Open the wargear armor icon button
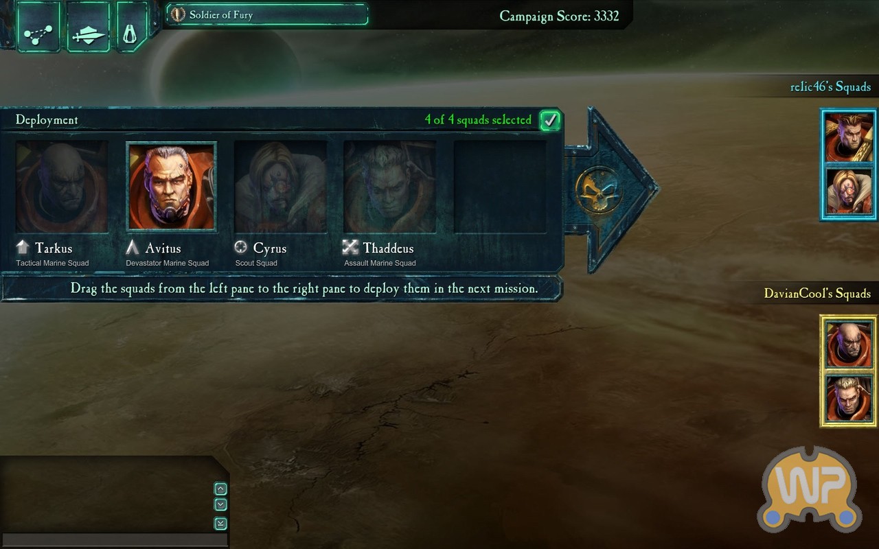This screenshot has width=879, height=549. [130, 26]
